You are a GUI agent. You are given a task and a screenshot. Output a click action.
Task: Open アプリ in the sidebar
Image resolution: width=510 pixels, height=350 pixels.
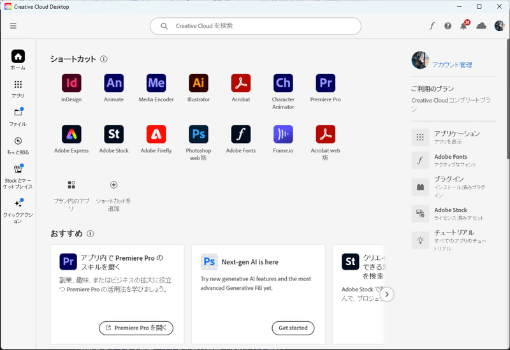18,89
